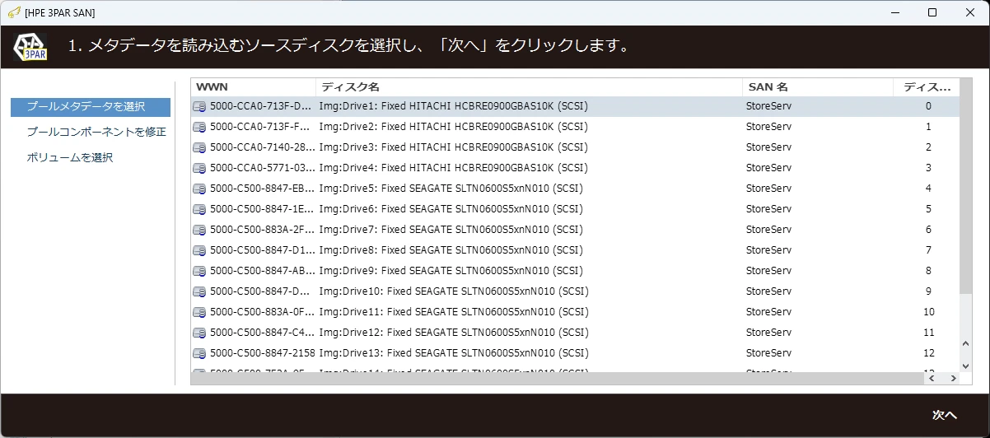Maximize the HPE 3PAR SAN window
Viewport: 990px width, 438px height.
pyautogui.click(x=932, y=12)
